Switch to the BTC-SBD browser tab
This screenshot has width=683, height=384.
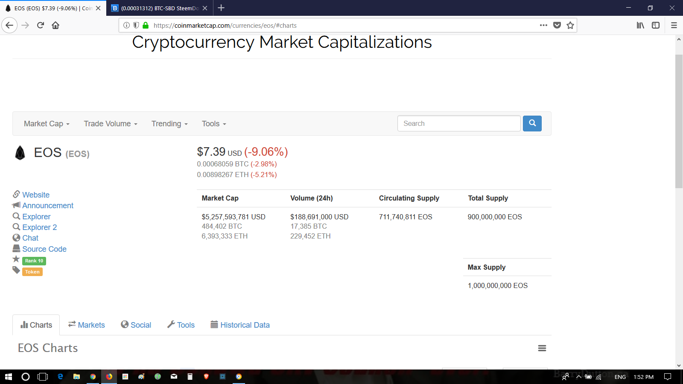point(160,8)
